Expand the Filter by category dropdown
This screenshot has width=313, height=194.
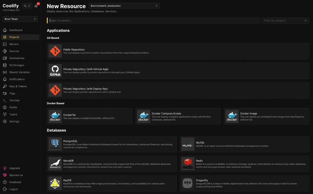(285, 21)
